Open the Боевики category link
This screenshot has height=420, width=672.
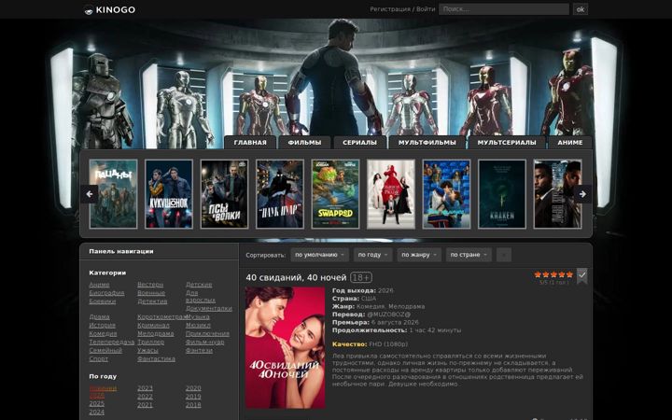tap(103, 301)
